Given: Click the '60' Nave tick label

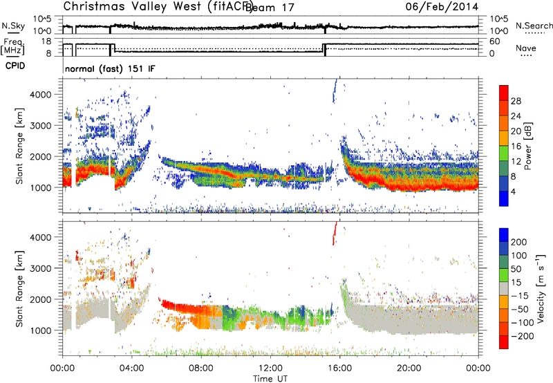Looking at the screenshot, I should 495,41.
